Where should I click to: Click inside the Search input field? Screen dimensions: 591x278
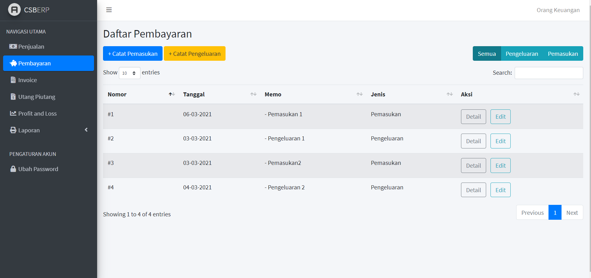point(548,73)
